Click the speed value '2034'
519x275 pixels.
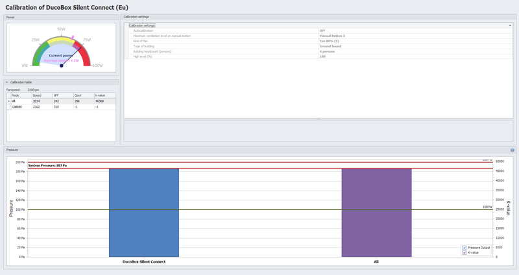tap(42, 101)
